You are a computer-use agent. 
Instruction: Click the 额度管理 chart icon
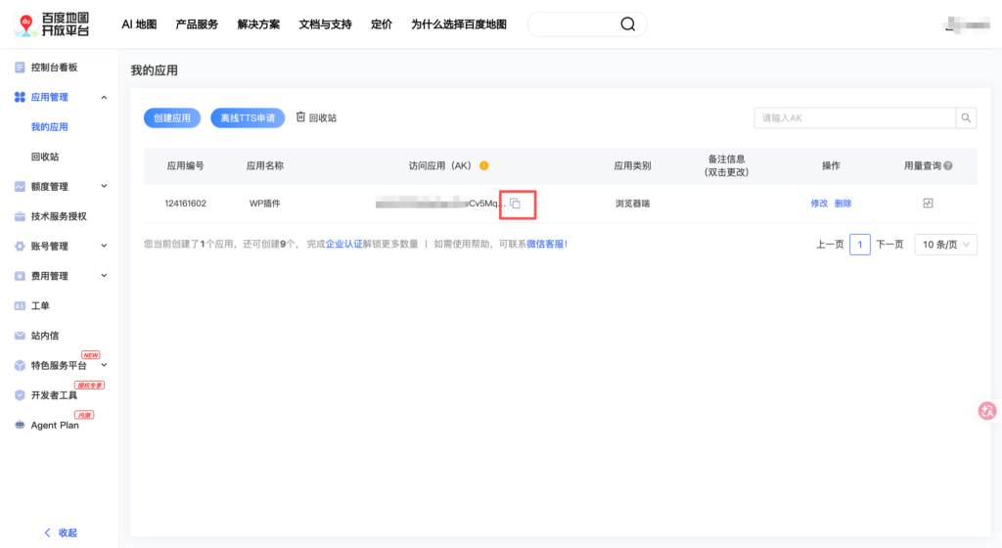[x=20, y=187]
